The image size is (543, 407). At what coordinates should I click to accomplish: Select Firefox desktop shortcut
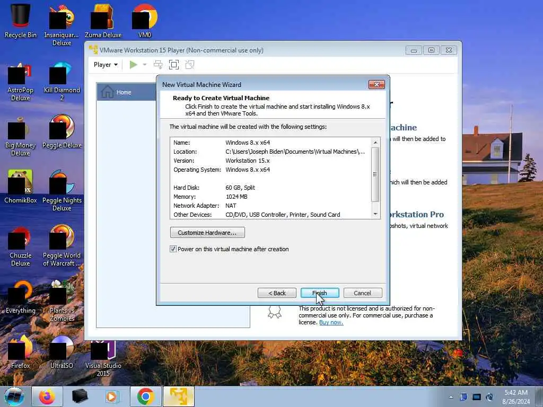21,352
